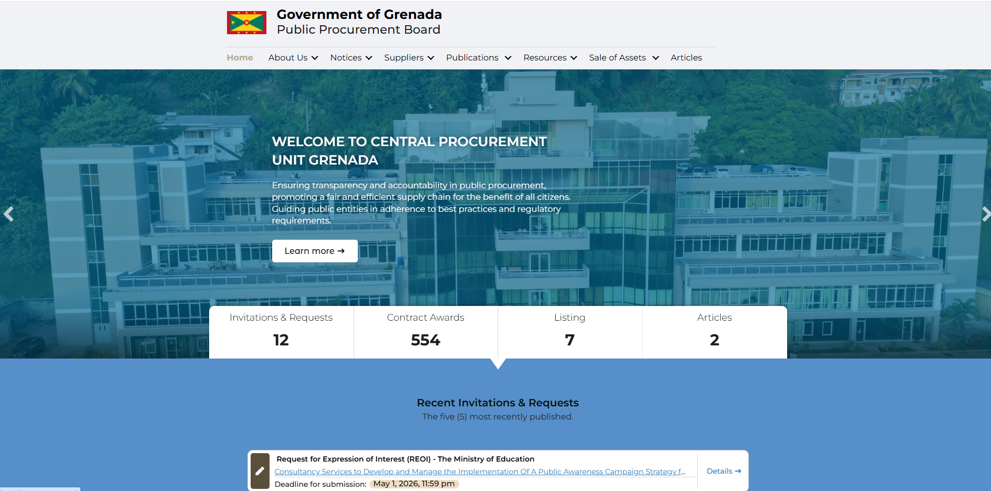
Task: Open the Publications dropdown
Action: pyautogui.click(x=478, y=58)
